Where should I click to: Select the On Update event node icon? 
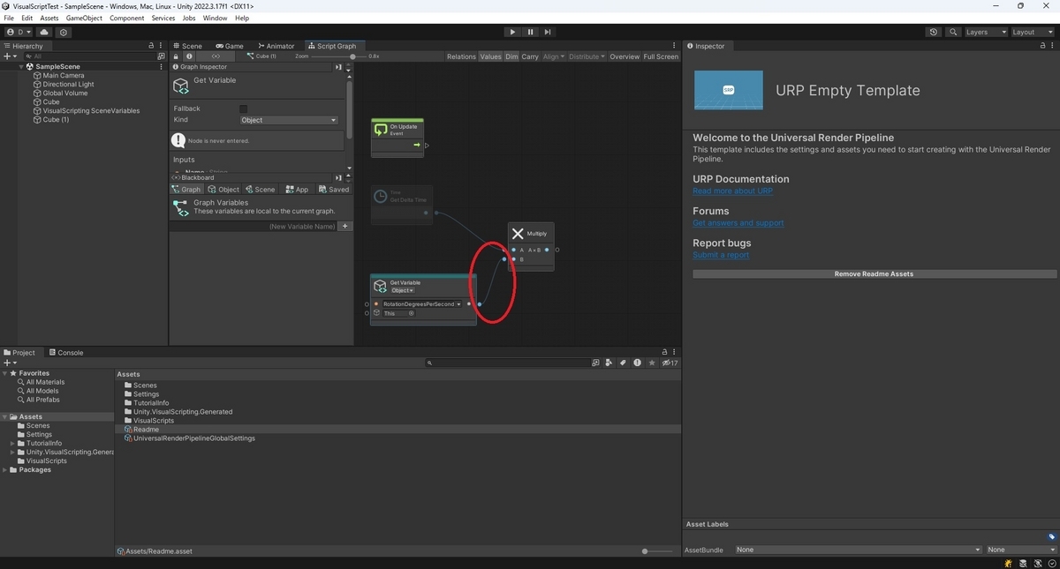(381, 130)
